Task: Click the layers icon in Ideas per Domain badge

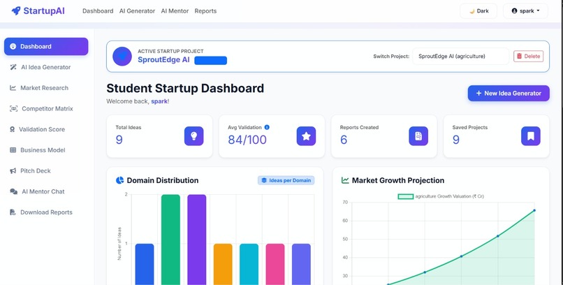Action: 264,180
